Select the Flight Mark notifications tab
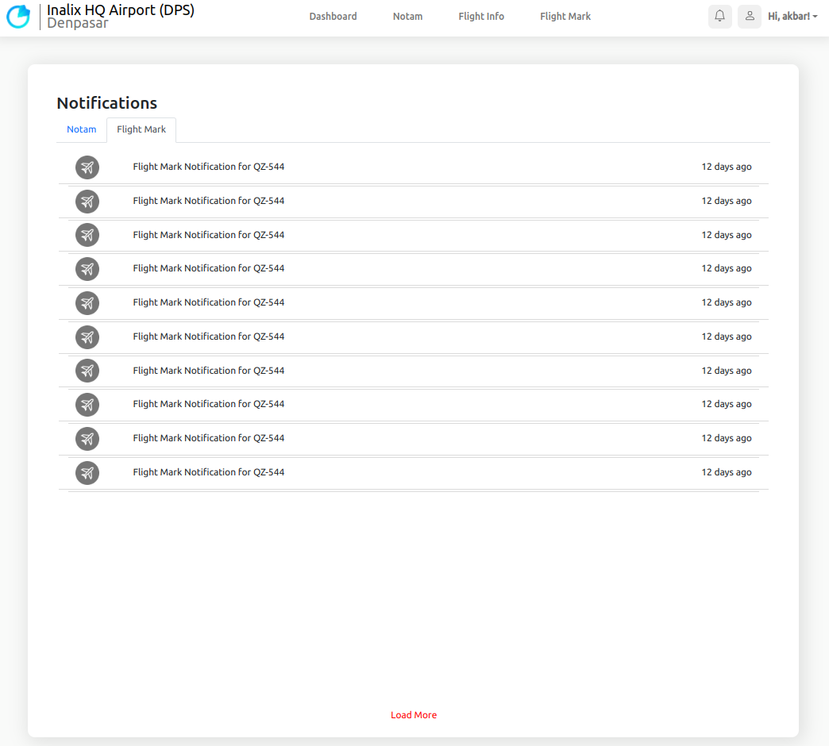The image size is (829, 746). click(141, 129)
